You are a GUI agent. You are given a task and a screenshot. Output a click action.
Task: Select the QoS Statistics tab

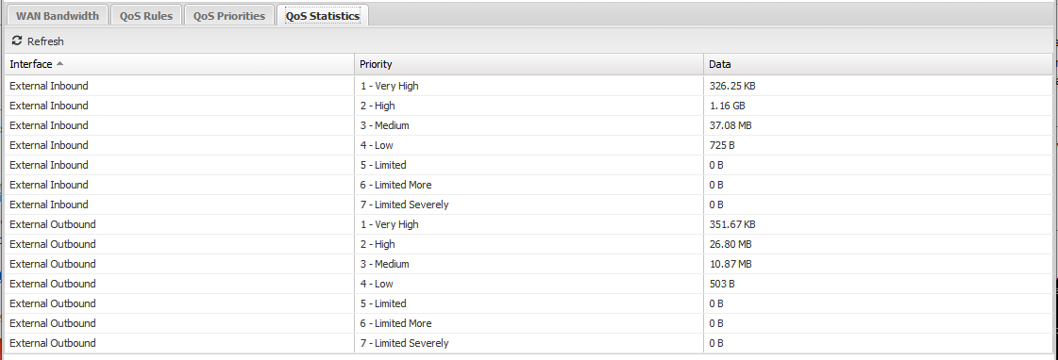pyautogui.click(x=323, y=15)
